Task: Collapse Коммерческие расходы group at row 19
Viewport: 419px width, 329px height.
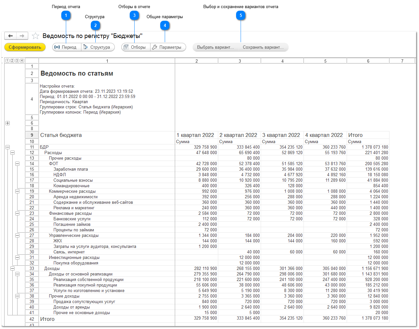Action: [17, 191]
